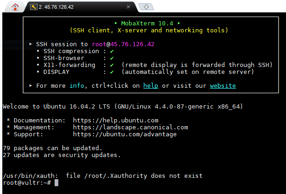Click the website link
This screenshot has width=286, height=194.
[223, 86]
